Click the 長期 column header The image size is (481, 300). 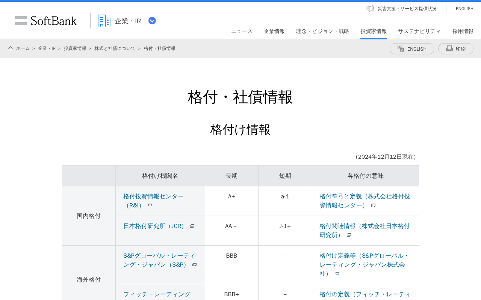point(231,175)
